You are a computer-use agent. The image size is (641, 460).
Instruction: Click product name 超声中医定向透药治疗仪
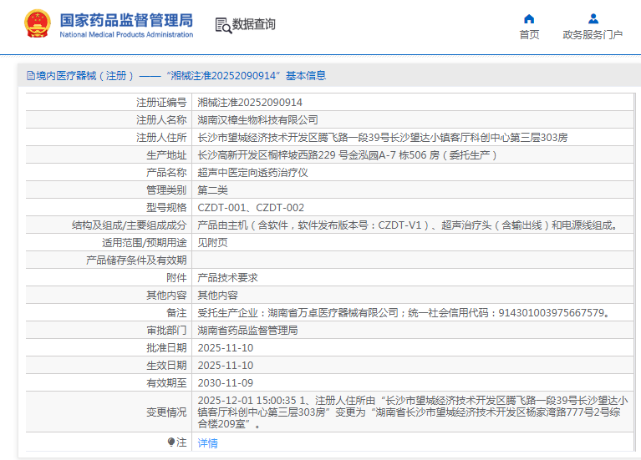(252, 173)
